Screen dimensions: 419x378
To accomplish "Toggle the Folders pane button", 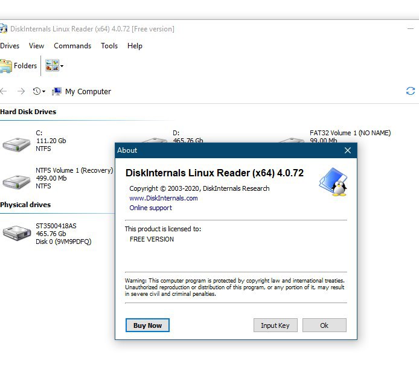I will (19, 66).
